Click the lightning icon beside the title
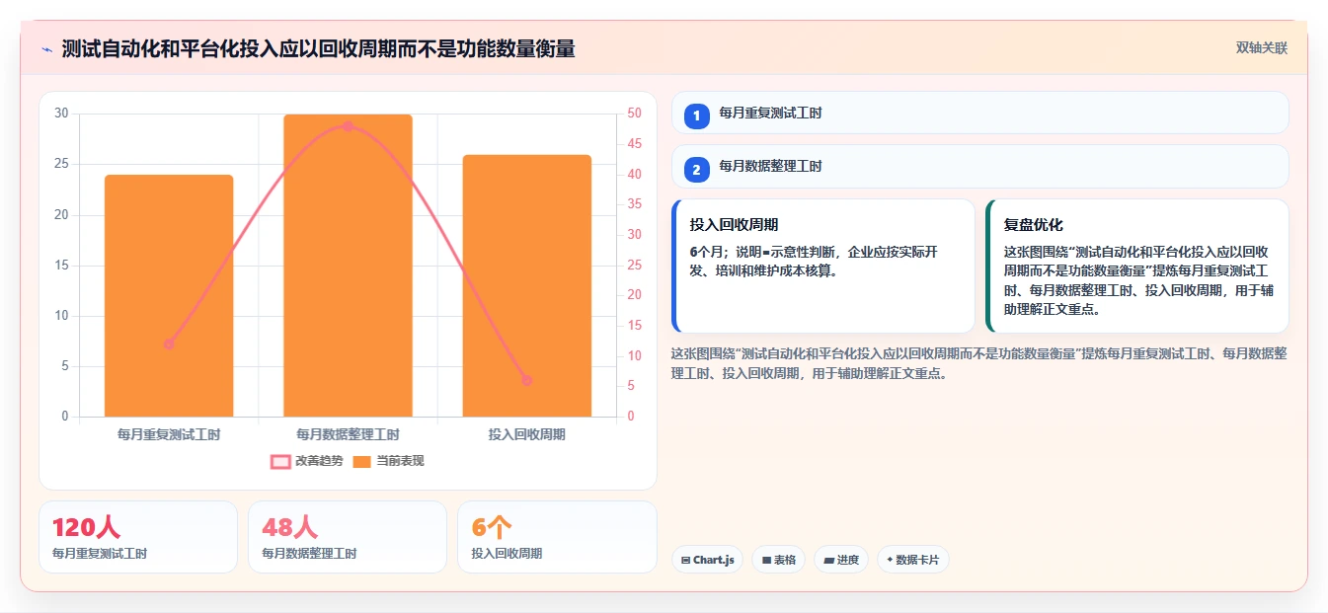This screenshot has height=613, width=1328. 47,49
